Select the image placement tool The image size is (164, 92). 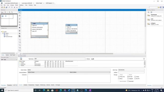(x=19, y=28)
